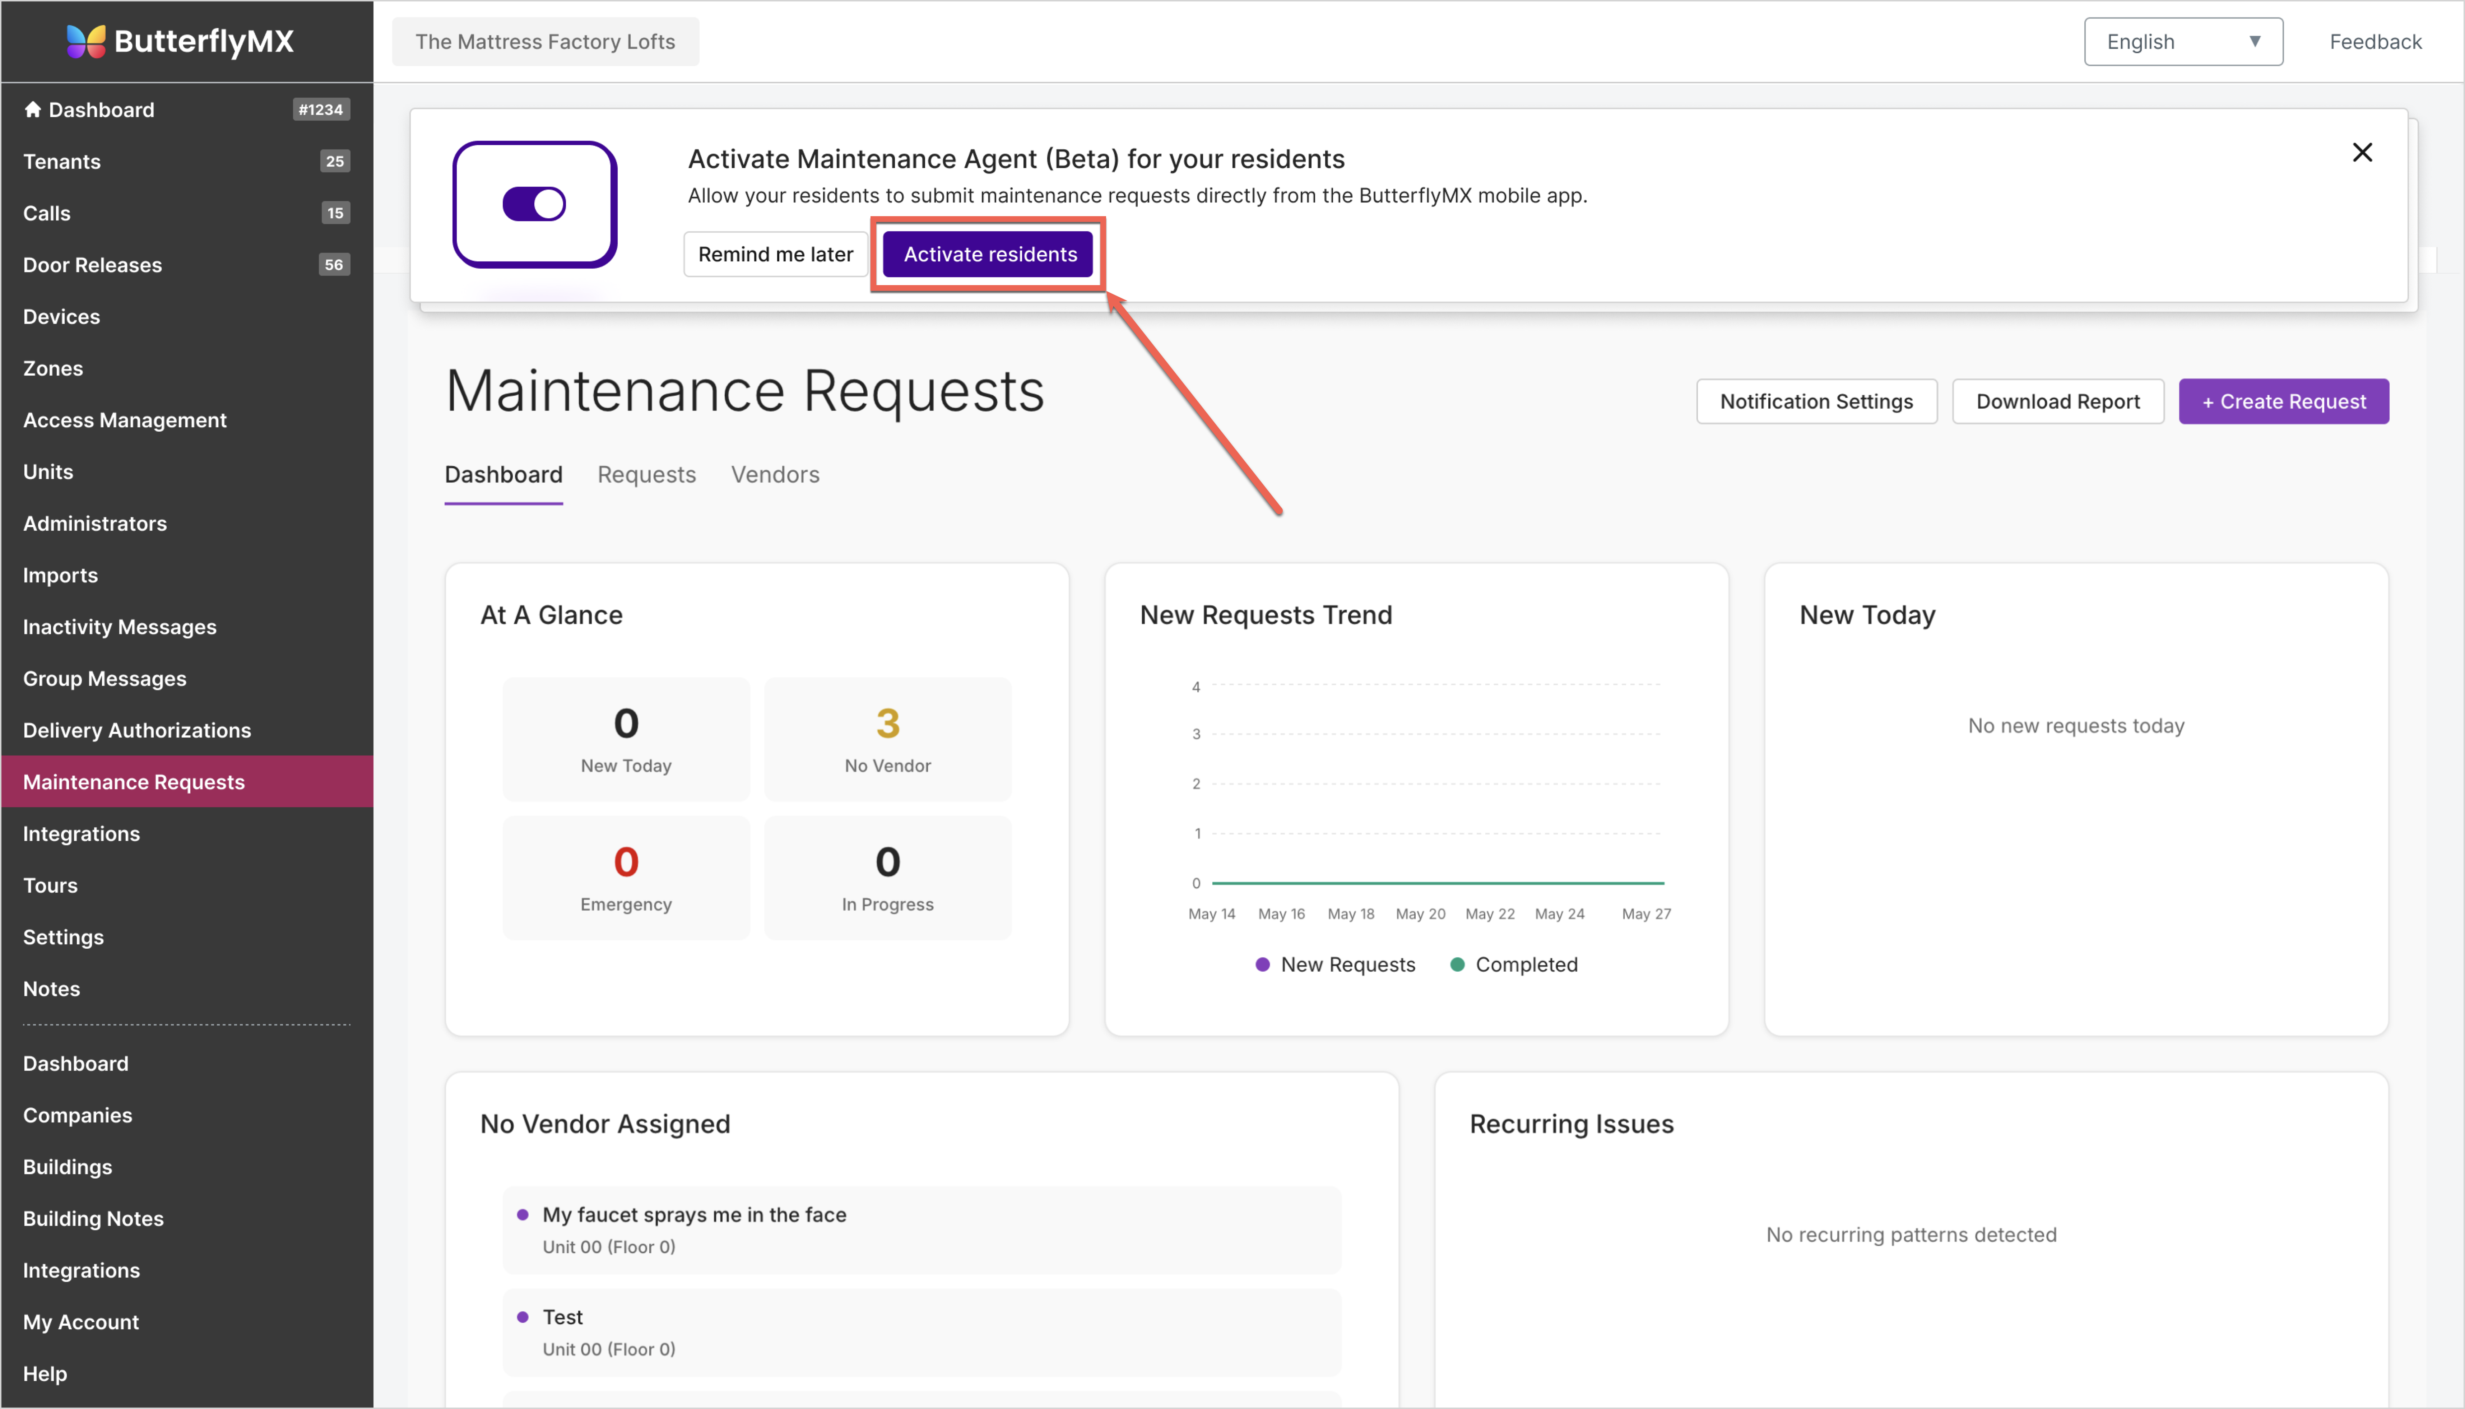Click 'No new requests today' text
Screen dimensions: 2465x1409
click(2076, 726)
